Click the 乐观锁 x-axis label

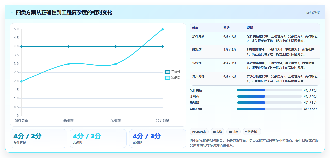click(x=115, y=120)
